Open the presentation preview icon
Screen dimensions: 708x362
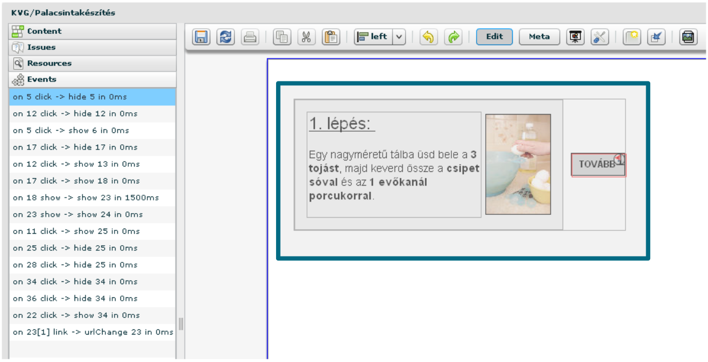click(x=575, y=37)
